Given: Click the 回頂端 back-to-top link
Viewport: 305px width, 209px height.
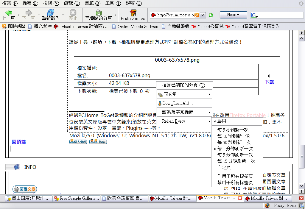Looking at the screenshot, I should [19, 142].
